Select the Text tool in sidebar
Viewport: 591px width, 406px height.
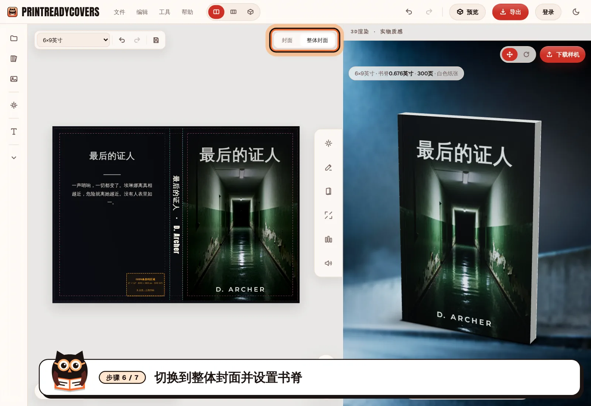14,132
